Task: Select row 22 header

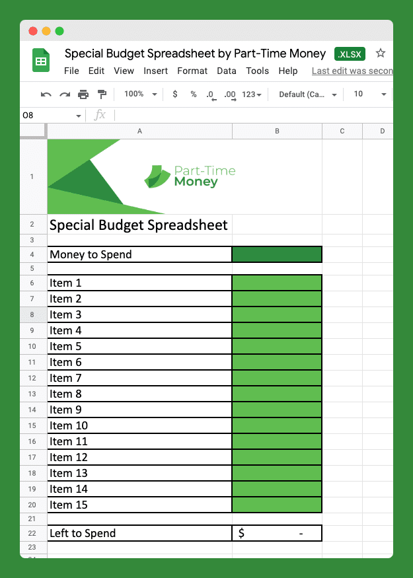Action: (32, 533)
